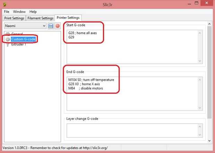Open the File menu
Image resolution: width=215 pixels, height=153 pixels.
[7, 12]
